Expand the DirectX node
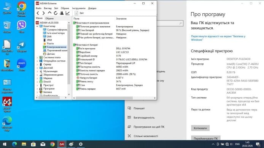264x148 pixels. (37, 82)
